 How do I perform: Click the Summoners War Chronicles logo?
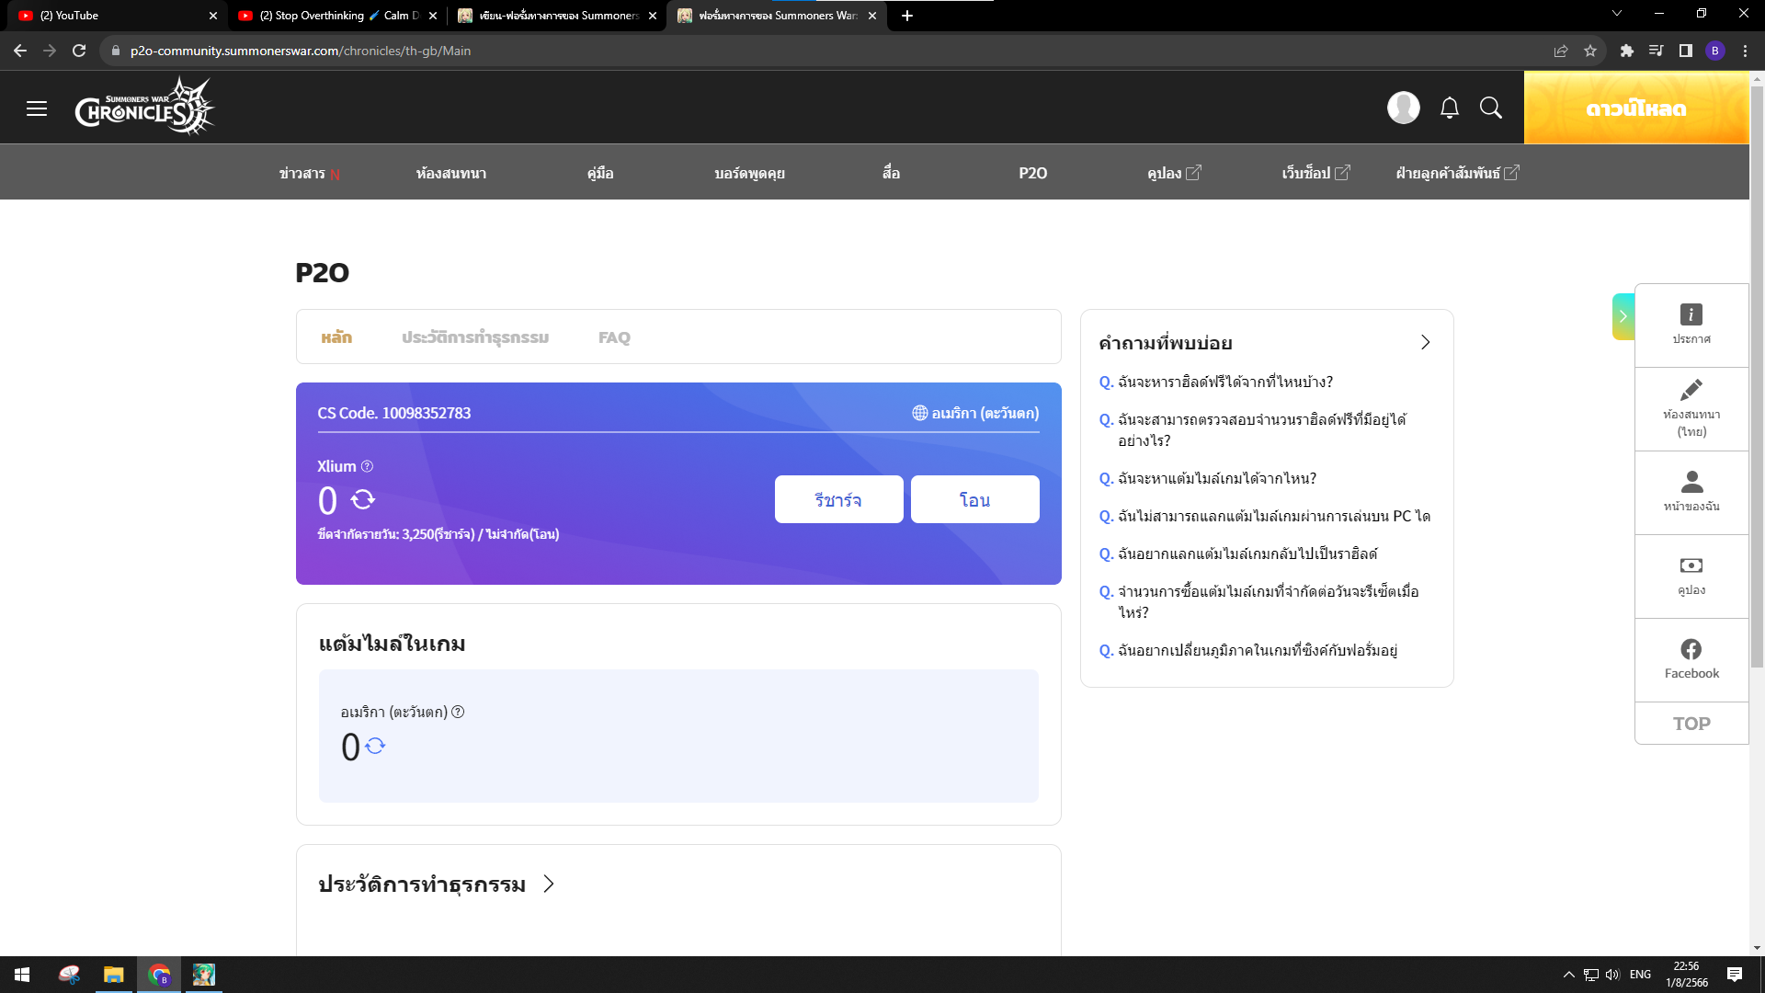[x=145, y=108]
